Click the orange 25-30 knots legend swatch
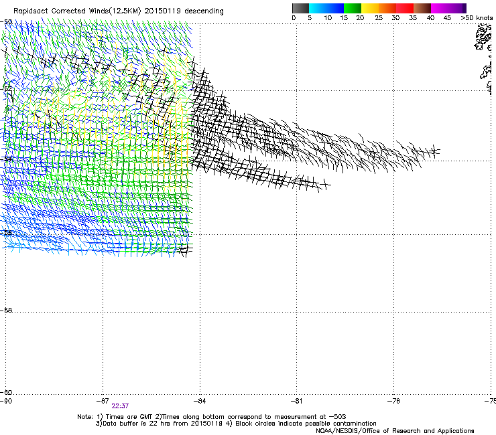 pos(387,8)
